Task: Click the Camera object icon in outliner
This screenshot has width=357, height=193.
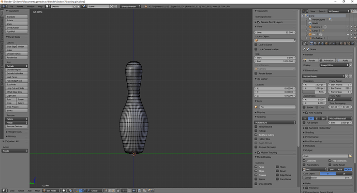Action: point(310,27)
